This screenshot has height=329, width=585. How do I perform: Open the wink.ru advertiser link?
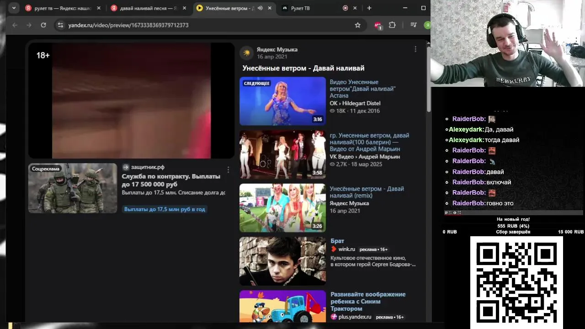click(346, 249)
